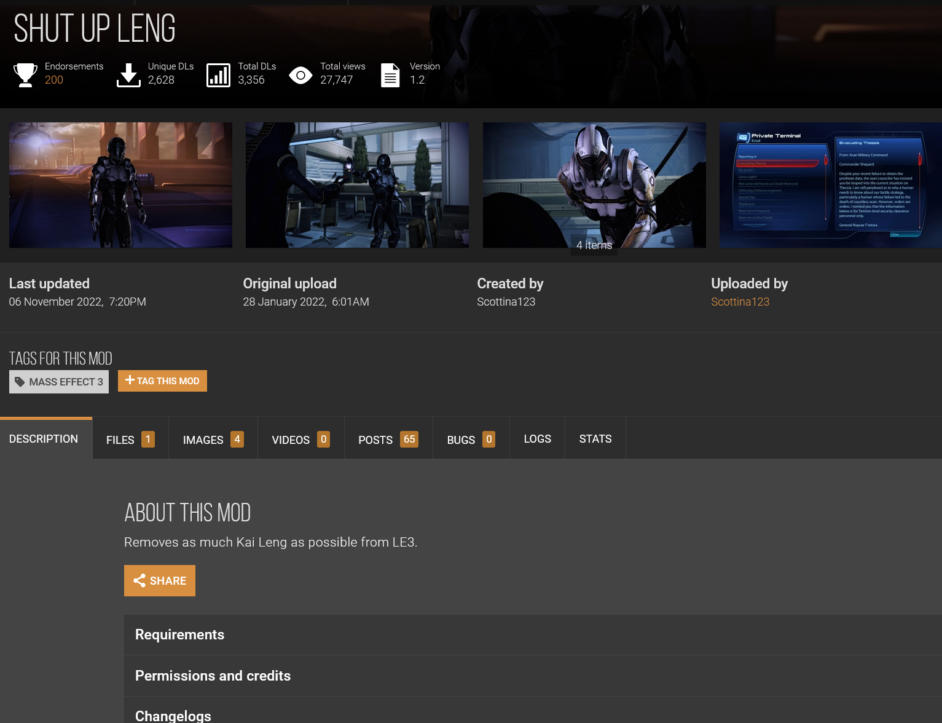Click the Tag This Mod button

[x=162, y=381]
